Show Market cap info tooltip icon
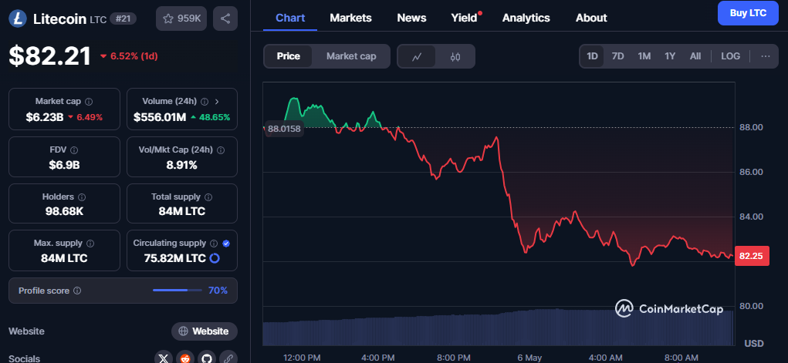Image resolution: width=788 pixels, height=363 pixels. [x=89, y=102]
